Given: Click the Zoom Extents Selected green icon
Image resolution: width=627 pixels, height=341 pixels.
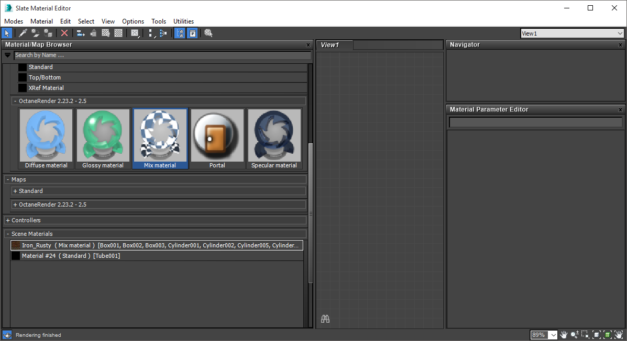Looking at the screenshot, I should 608,335.
